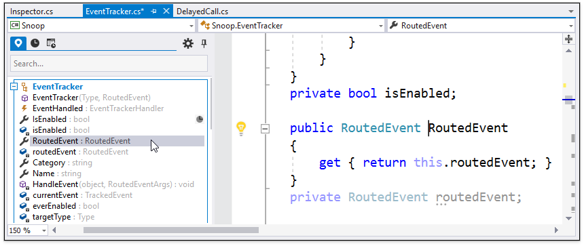Collapse the EventTracker tree node
Image resolution: width=584 pixels, height=246 pixels.
click(14, 87)
